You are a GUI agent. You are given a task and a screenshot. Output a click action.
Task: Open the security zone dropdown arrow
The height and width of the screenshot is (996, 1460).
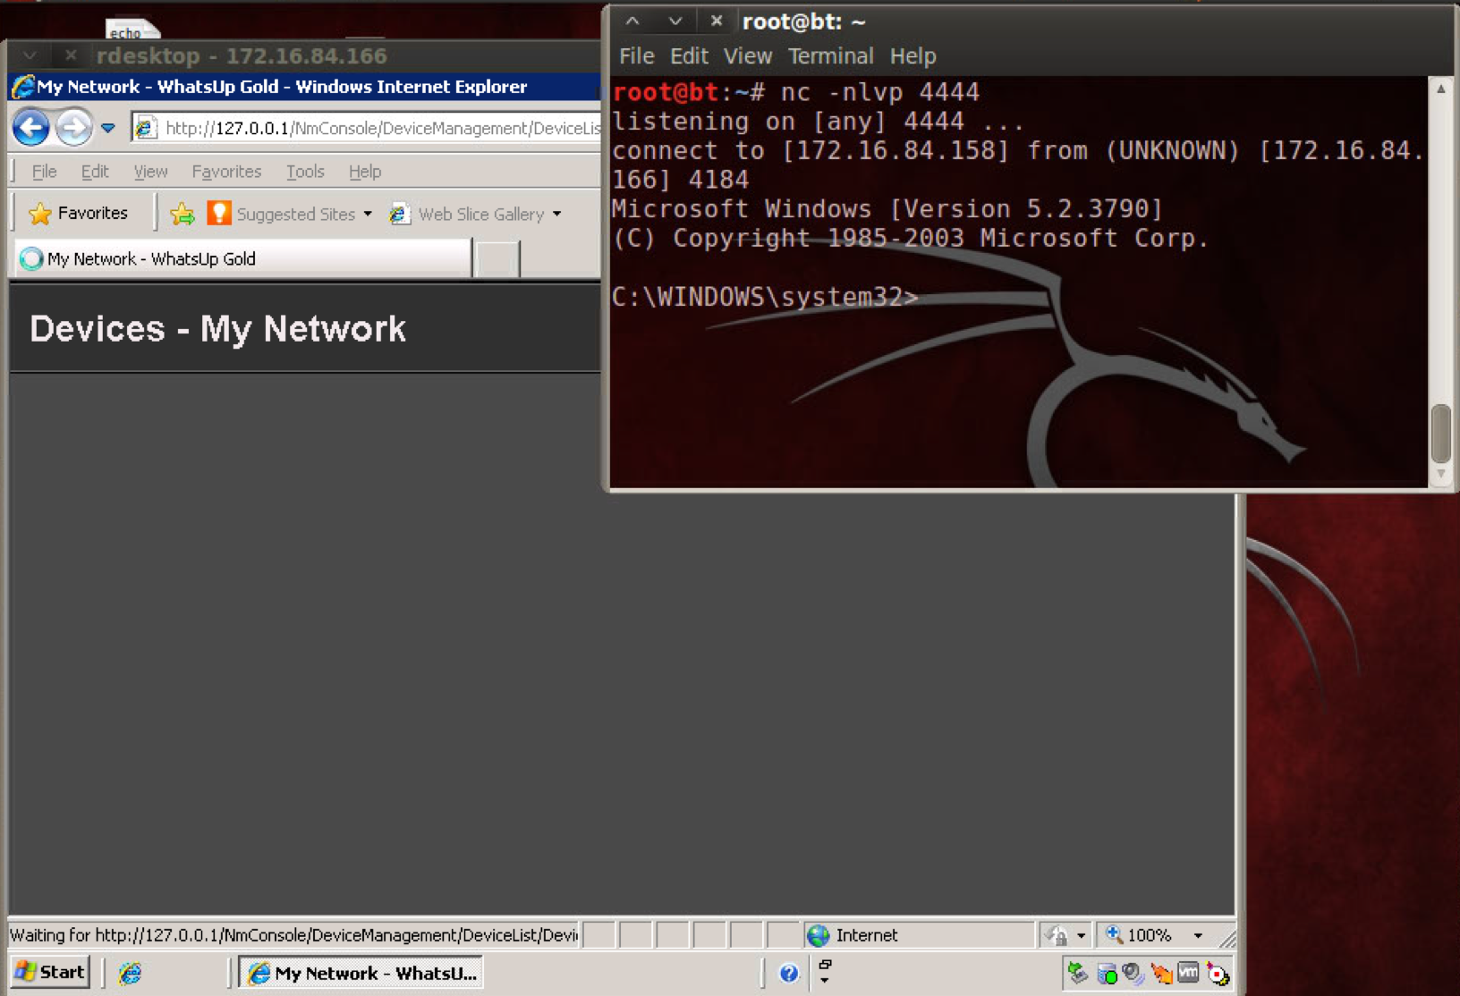1081,936
